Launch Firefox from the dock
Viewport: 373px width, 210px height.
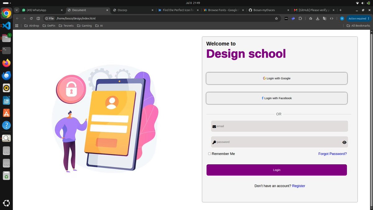[x=6, y=63]
